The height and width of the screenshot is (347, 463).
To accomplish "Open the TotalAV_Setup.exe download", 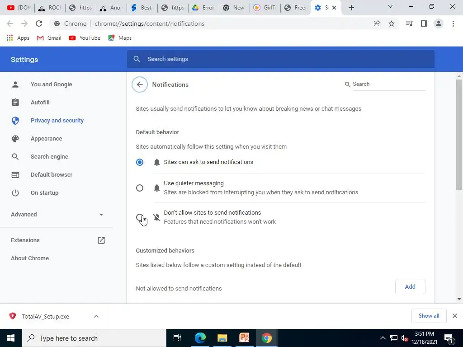I will tap(46, 316).
